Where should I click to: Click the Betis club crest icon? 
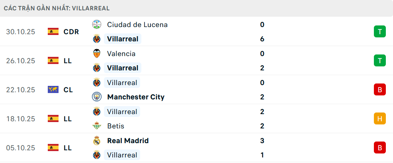pyautogui.click(x=96, y=126)
